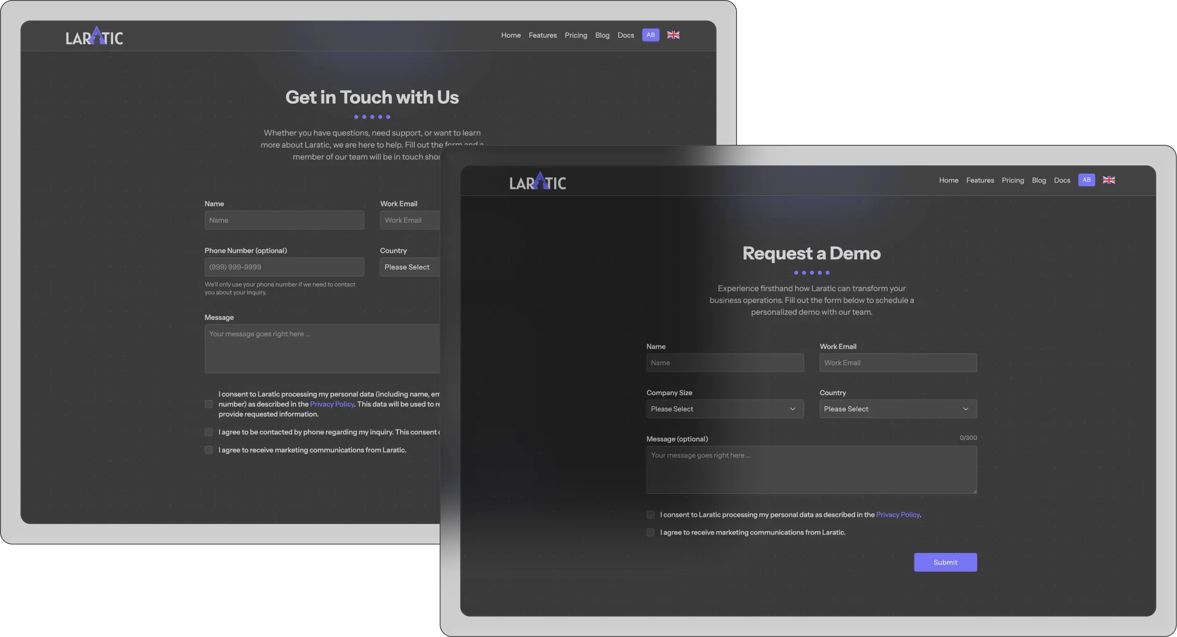Screen dimensions: 1177x637
Task: Click the Name input on the demo form
Action: click(724, 362)
